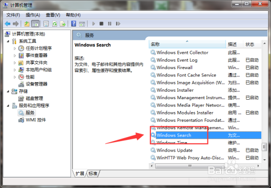Restart the service with the restart icon

point(118,24)
